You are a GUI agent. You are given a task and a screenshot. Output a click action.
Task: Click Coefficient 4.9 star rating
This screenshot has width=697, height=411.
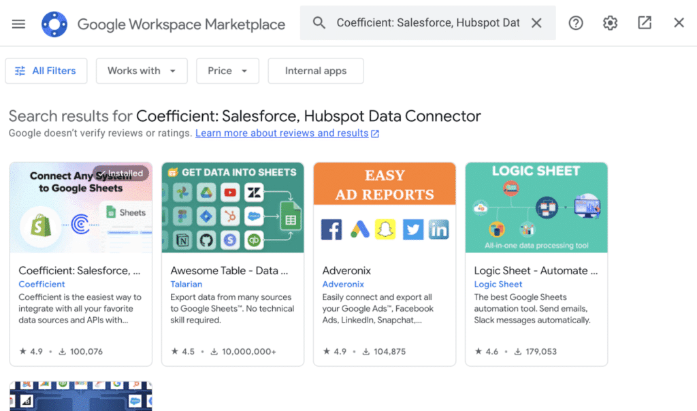click(x=31, y=352)
